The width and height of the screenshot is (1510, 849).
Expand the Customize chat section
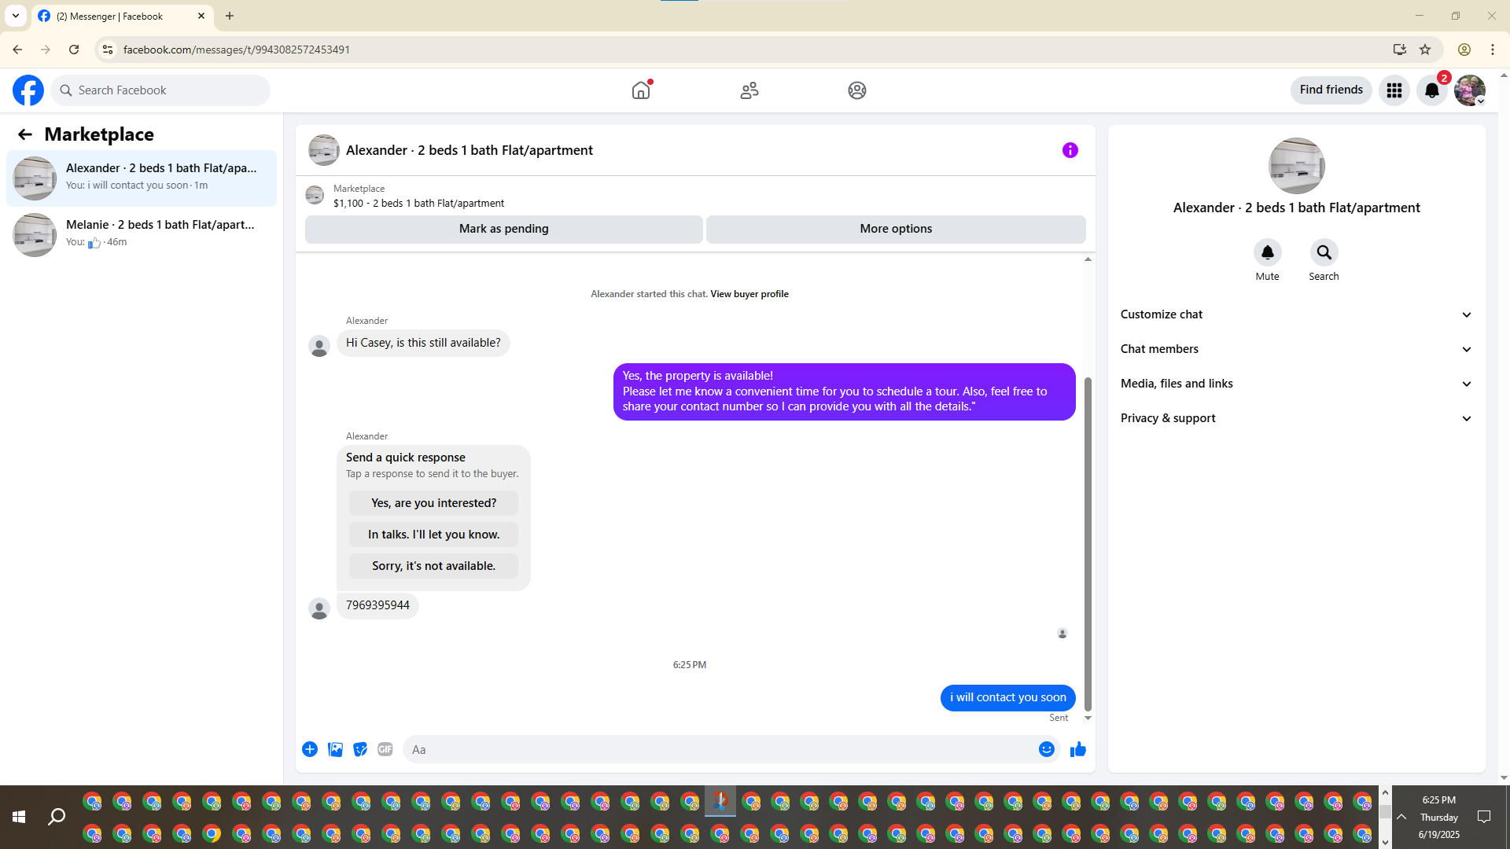click(x=1296, y=314)
